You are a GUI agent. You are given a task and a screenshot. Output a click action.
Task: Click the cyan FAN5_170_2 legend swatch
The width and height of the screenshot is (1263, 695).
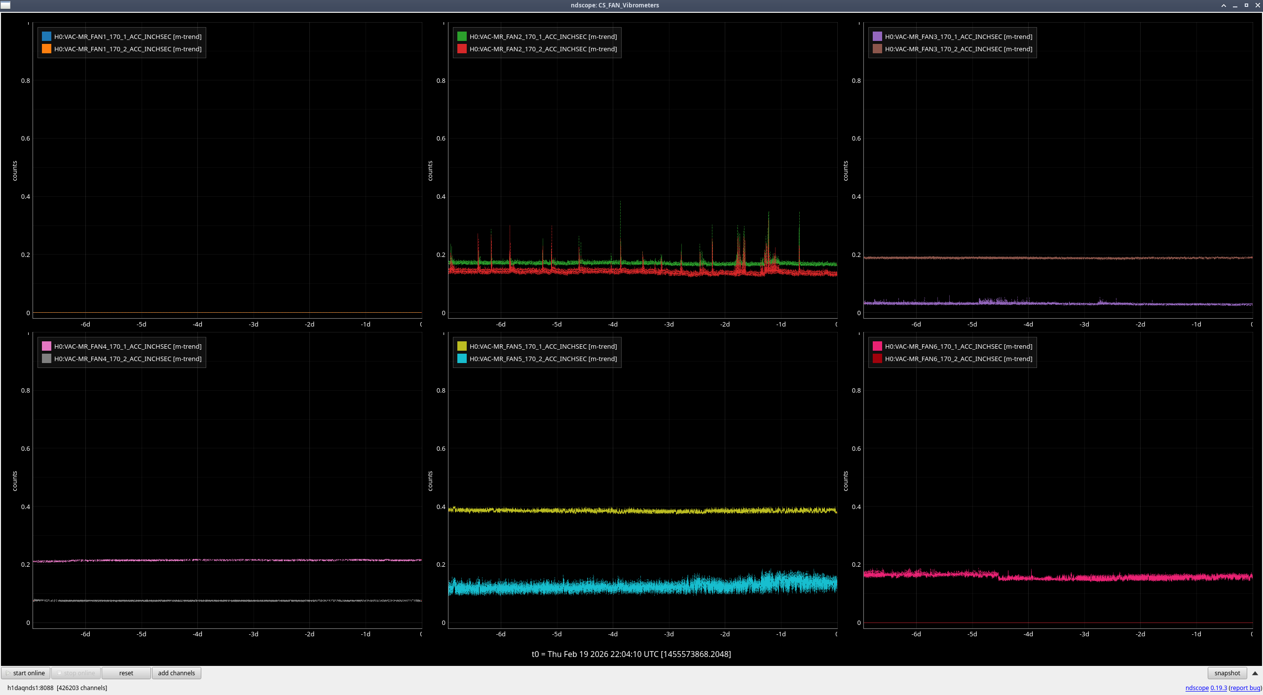coord(462,359)
